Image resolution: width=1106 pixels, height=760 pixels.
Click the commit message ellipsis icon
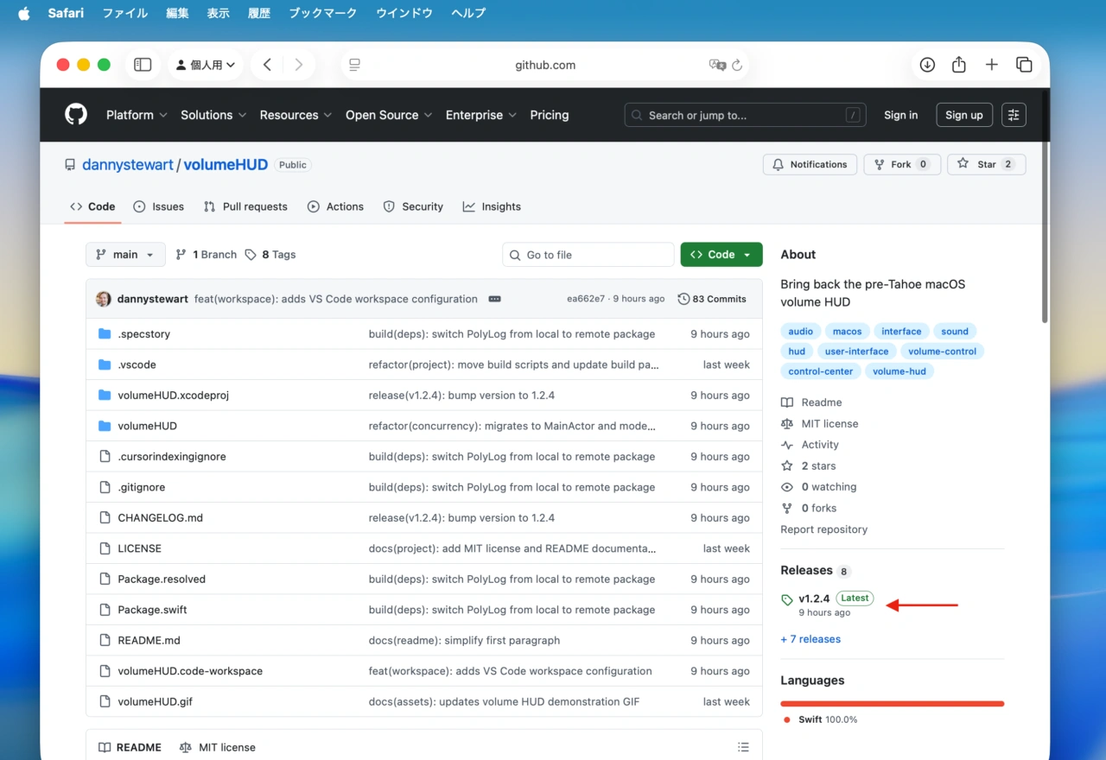point(494,299)
